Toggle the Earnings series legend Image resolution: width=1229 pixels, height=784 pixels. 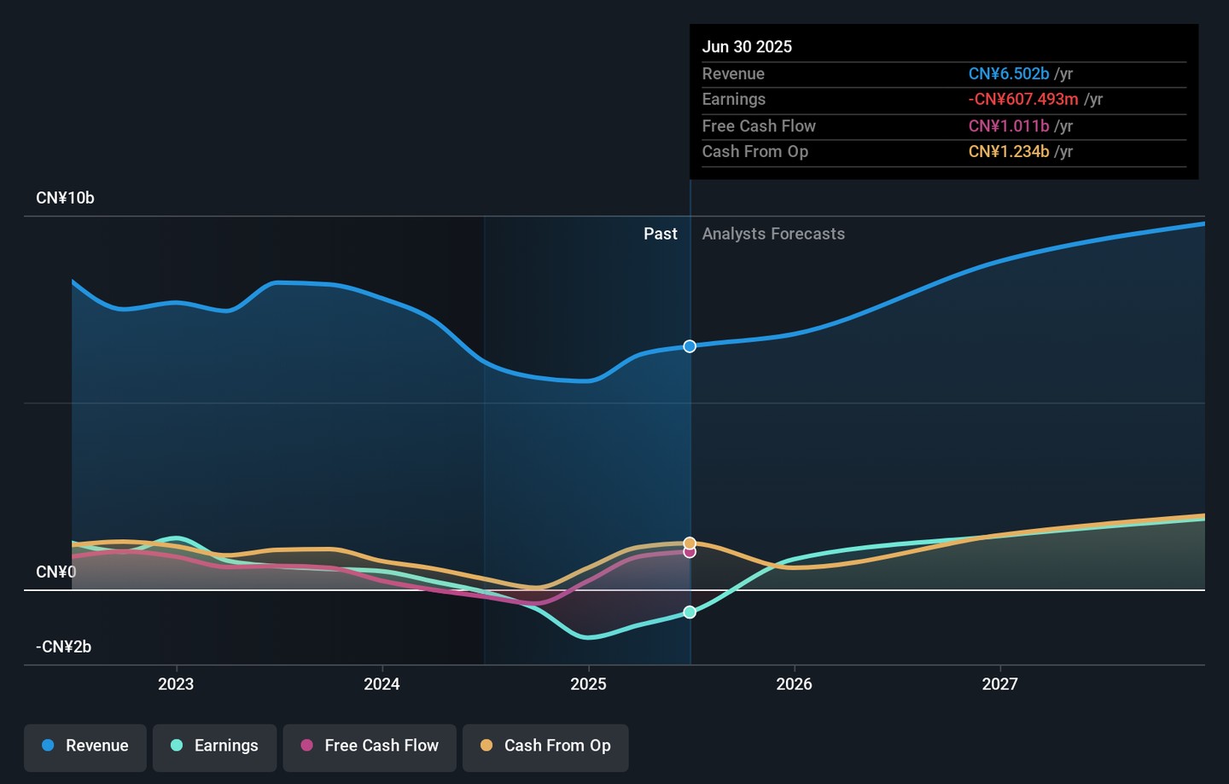[x=214, y=746]
